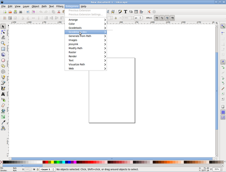Select the Connector tool
This screenshot has height=172, width=226.
tap(3, 128)
